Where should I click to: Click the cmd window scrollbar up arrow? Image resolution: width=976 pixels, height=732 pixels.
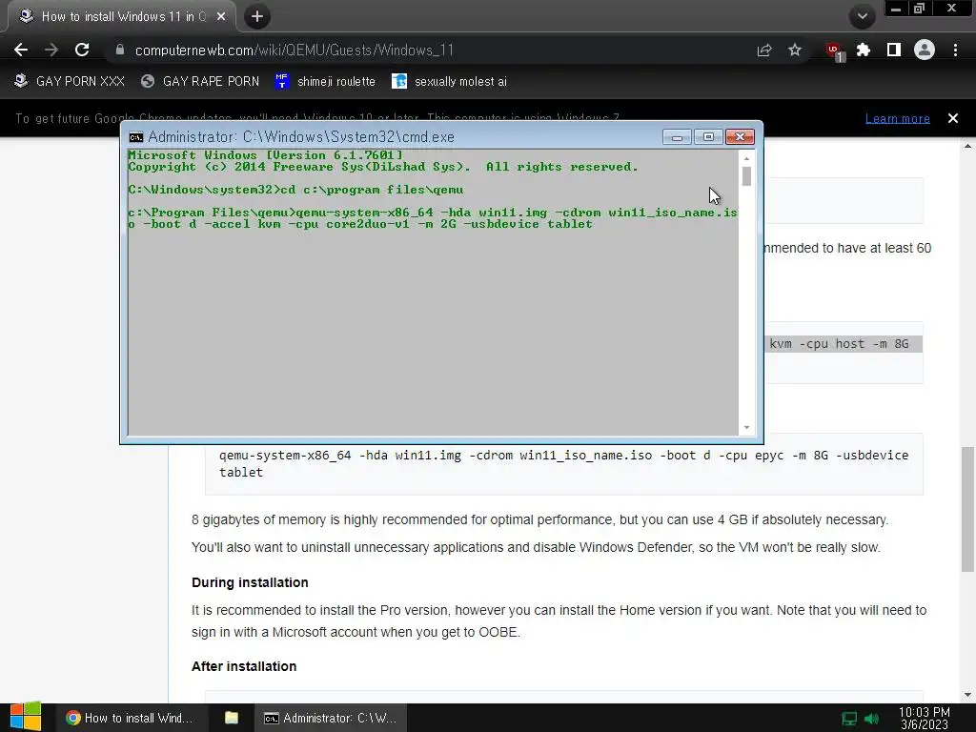[x=746, y=158]
